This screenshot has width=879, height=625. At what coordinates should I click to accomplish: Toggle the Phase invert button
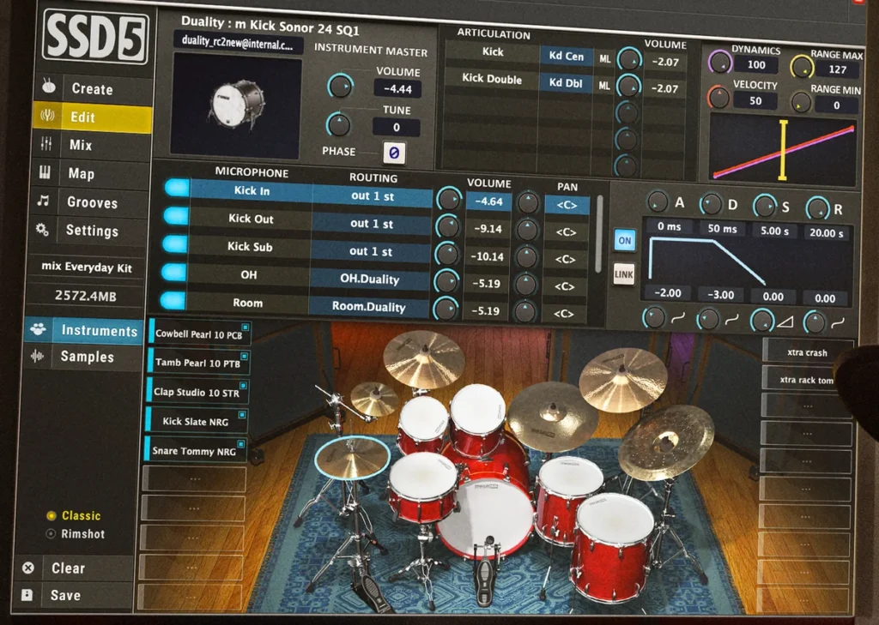click(x=394, y=153)
